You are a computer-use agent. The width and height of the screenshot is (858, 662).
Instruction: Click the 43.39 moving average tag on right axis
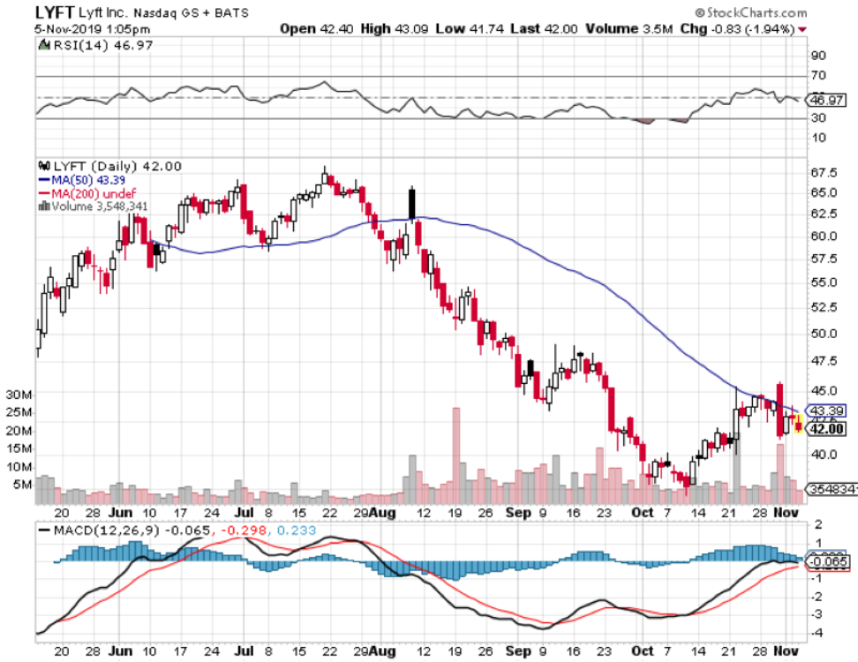[x=827, y=410]
